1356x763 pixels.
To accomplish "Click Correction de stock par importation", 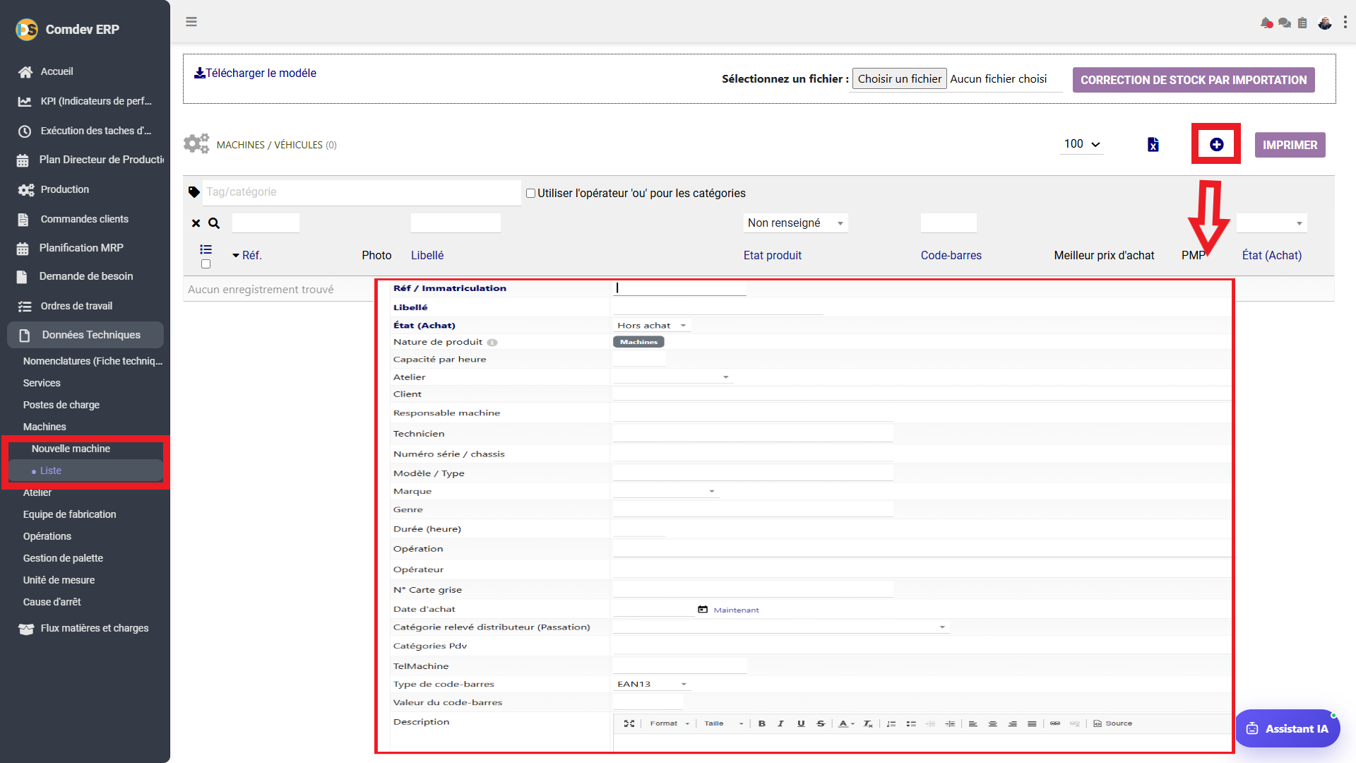I will (x=1194, y=80).
